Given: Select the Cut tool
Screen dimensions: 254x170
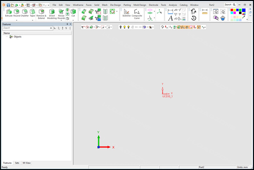Looking at the screenshot, I should coord(73,13).
